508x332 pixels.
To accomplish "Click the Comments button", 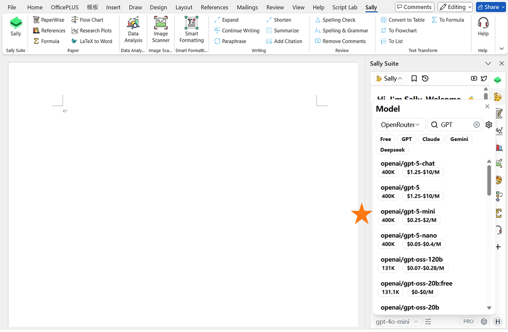I will [x=414, y=7].
